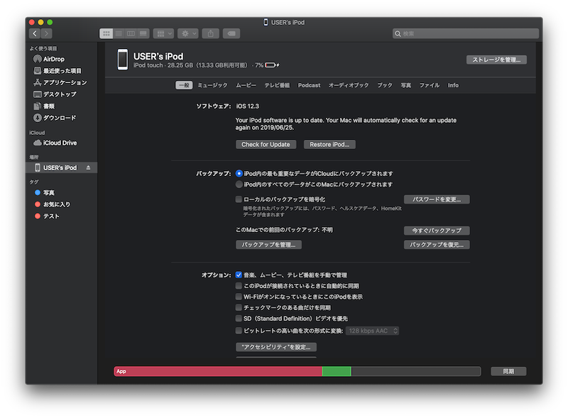This screenshot has height=418, width=568.
Task: Switch to the ファイル tab
Action: pyautogui.click(x=430, y=85)
